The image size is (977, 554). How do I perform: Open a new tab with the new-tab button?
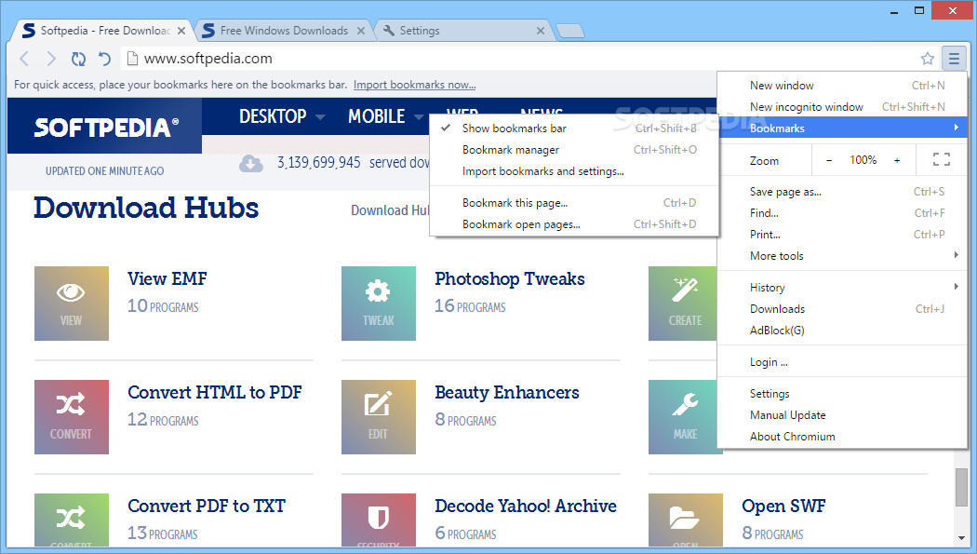569,31
